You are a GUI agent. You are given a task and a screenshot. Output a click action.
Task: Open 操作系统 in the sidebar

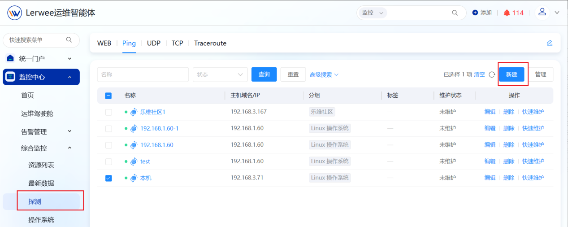click(41, 220)
